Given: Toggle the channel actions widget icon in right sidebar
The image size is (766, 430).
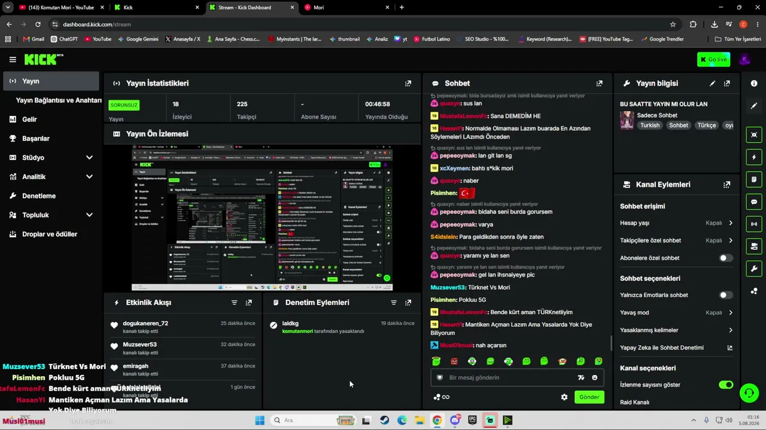Looking at the screenshot, I should coord(754,246).
